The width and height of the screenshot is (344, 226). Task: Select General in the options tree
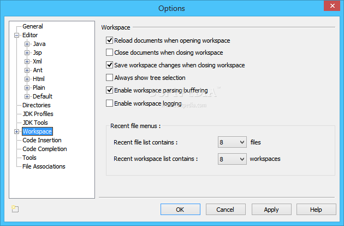coord(33,26)
